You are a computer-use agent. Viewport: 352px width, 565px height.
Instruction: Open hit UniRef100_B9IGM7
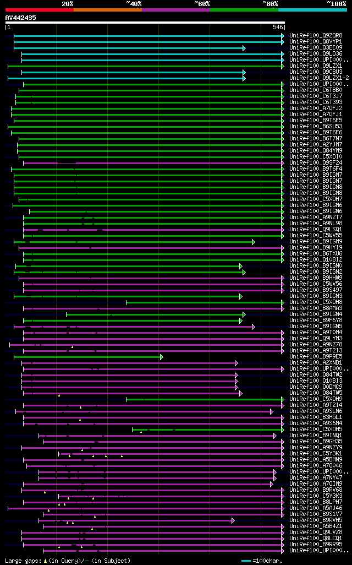316,175
